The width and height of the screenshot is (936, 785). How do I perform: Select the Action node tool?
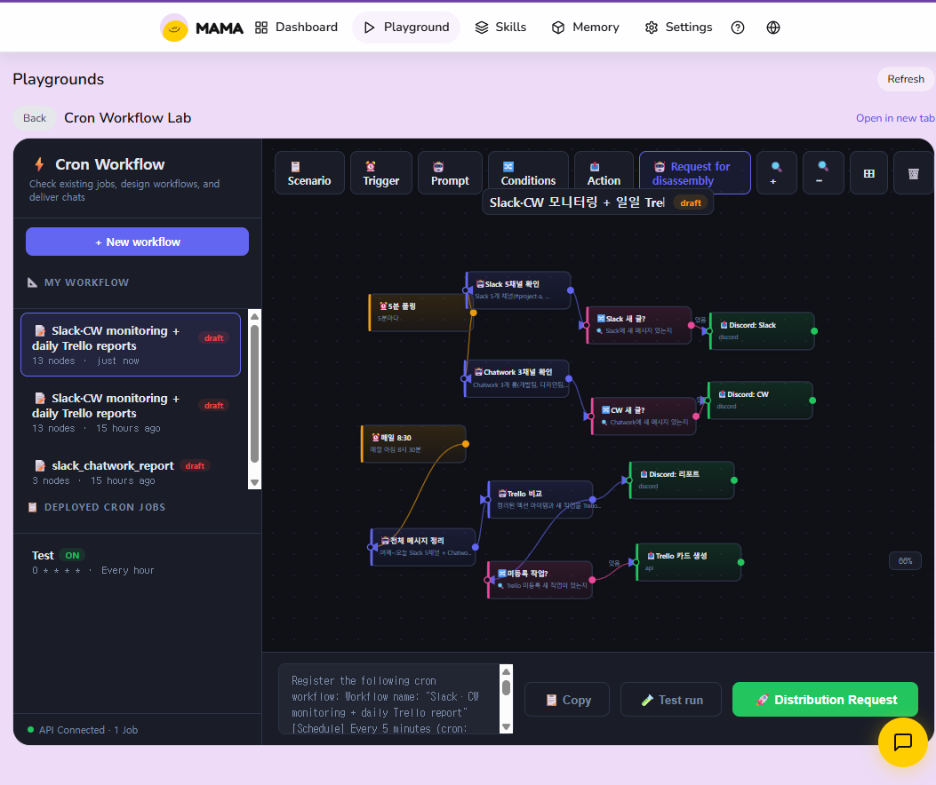click(604, 172)
